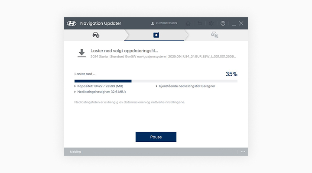Select the copy-to-vehicle final step icon
This screenshot has height=173, width=312.
(214, 35)
